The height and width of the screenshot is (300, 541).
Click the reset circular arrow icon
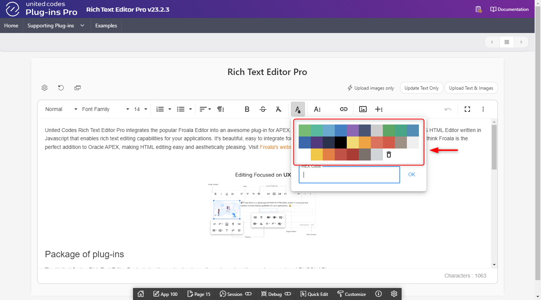click(61, 88)
